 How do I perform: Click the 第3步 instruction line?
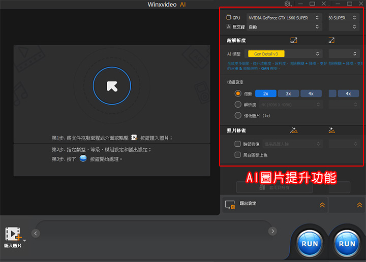[x=87, y=159]
